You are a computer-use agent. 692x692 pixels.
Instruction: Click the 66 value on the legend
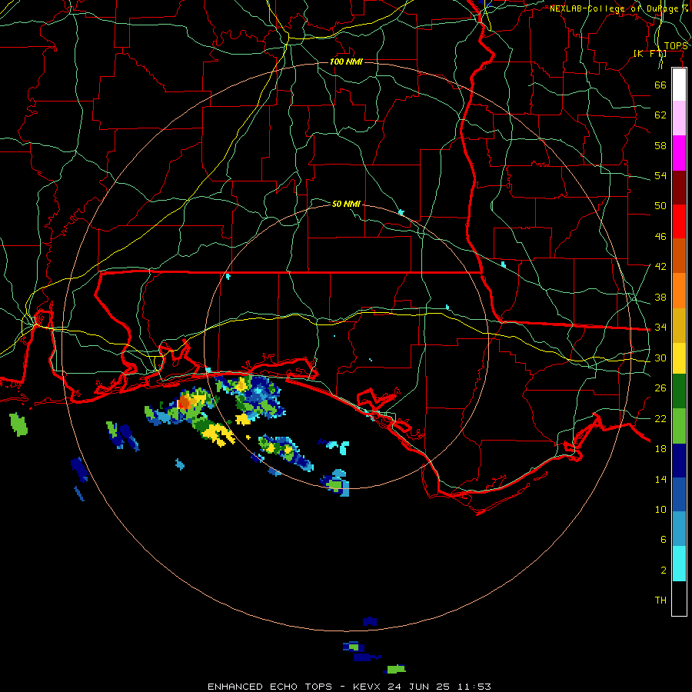click(660, 85)
